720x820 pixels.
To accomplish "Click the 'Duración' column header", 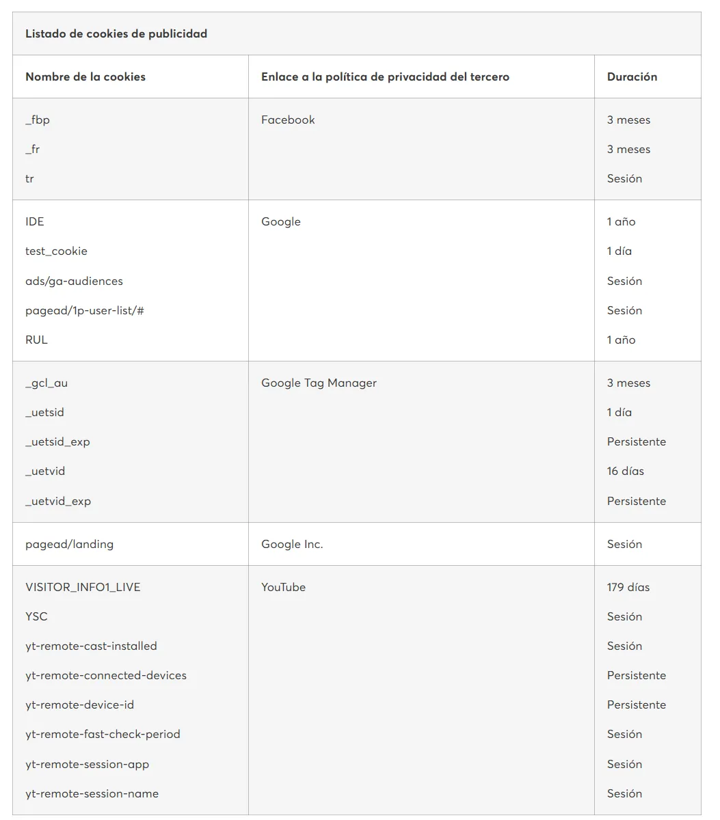I will coord(632,77).
